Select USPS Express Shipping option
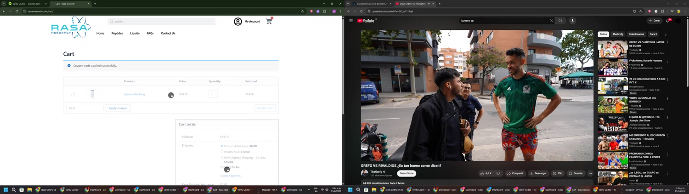 pyautogui.click(x=222, y=158)
